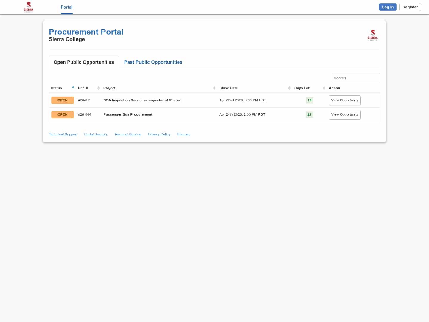View Opportunity for Passenger Bus Procurement

coord(344,115)
